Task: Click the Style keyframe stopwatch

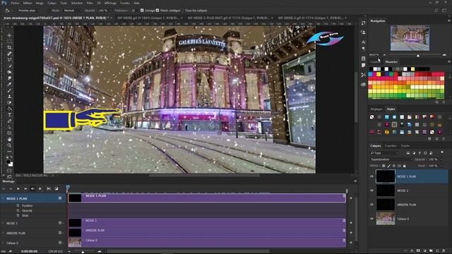Action: [x=18, y=215]
